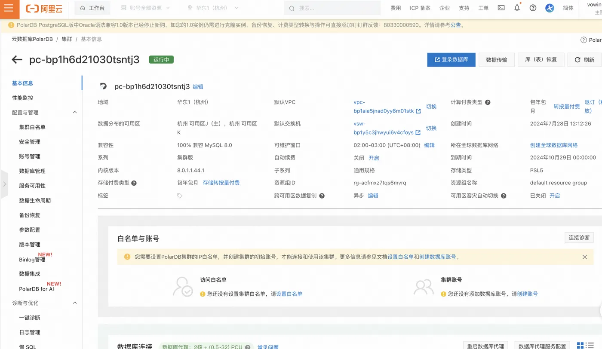Screen dimensions: 602x349
Task: Show help for 可用区容灾自动切换
Action: point(504,196)
